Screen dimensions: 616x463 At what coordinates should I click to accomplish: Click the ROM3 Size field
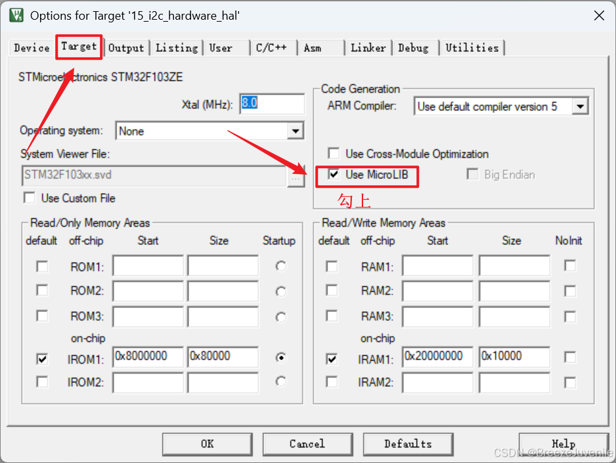[x=223, y=317]
